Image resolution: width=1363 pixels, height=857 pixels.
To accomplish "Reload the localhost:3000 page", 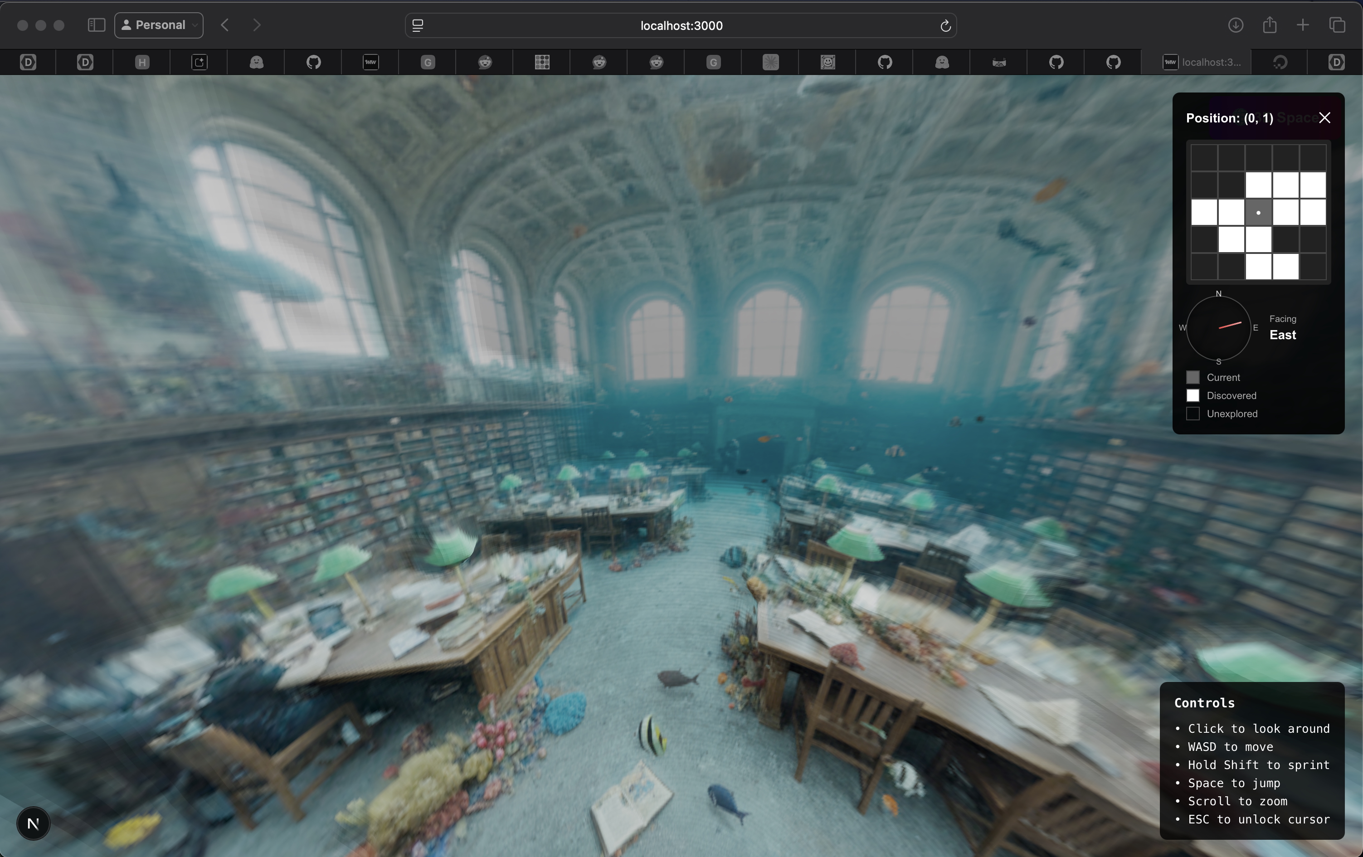I will (x=944, y=26).
